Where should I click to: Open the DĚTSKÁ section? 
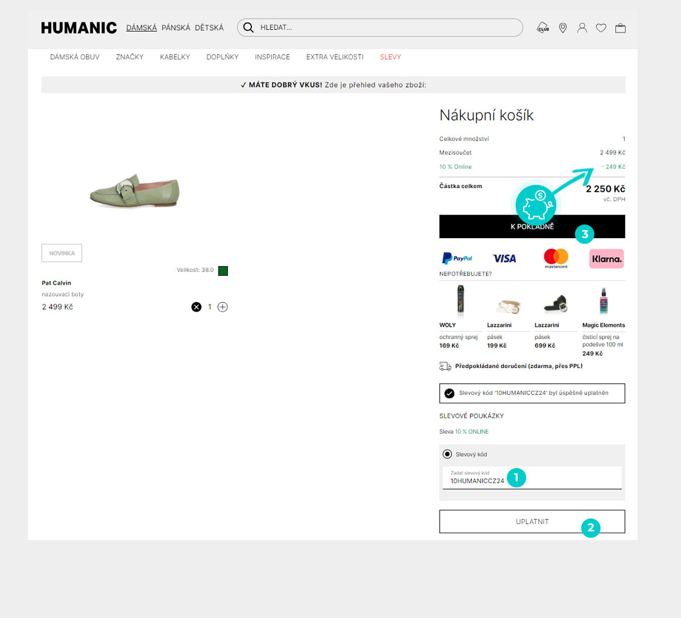coord(209,28)
